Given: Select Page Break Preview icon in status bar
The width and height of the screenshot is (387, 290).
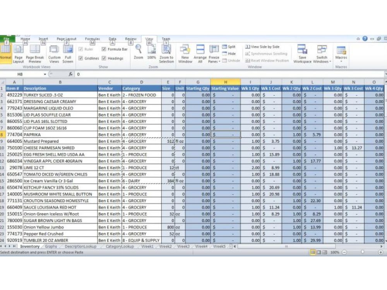Looking at the screenshot, I should pyautogui.click(x=325, y=252).
